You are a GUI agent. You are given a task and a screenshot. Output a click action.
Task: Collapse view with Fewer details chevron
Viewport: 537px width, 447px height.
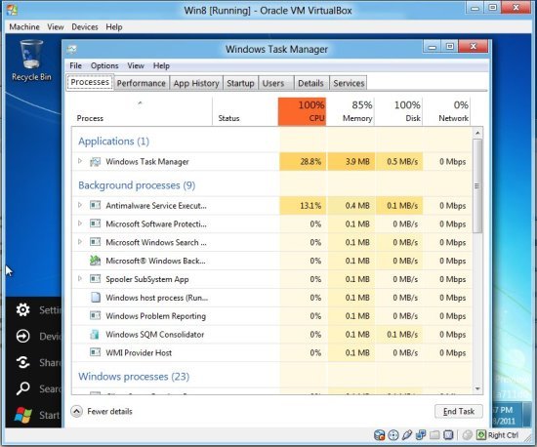pyautogui.click(x=77, y=411)
